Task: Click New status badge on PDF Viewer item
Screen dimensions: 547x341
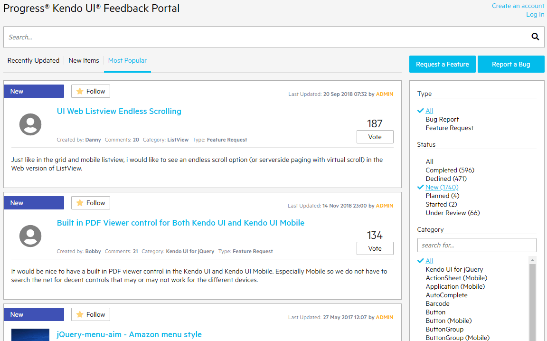Action: tap(34, 203)
